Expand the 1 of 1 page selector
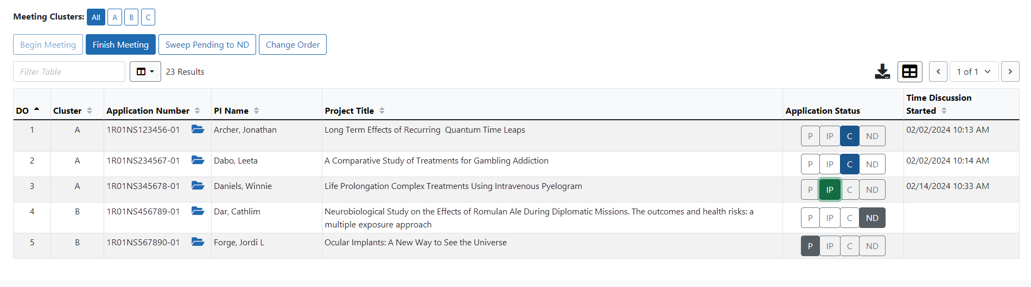Viewport: 1031px width, 287px height. click(974, 71)
